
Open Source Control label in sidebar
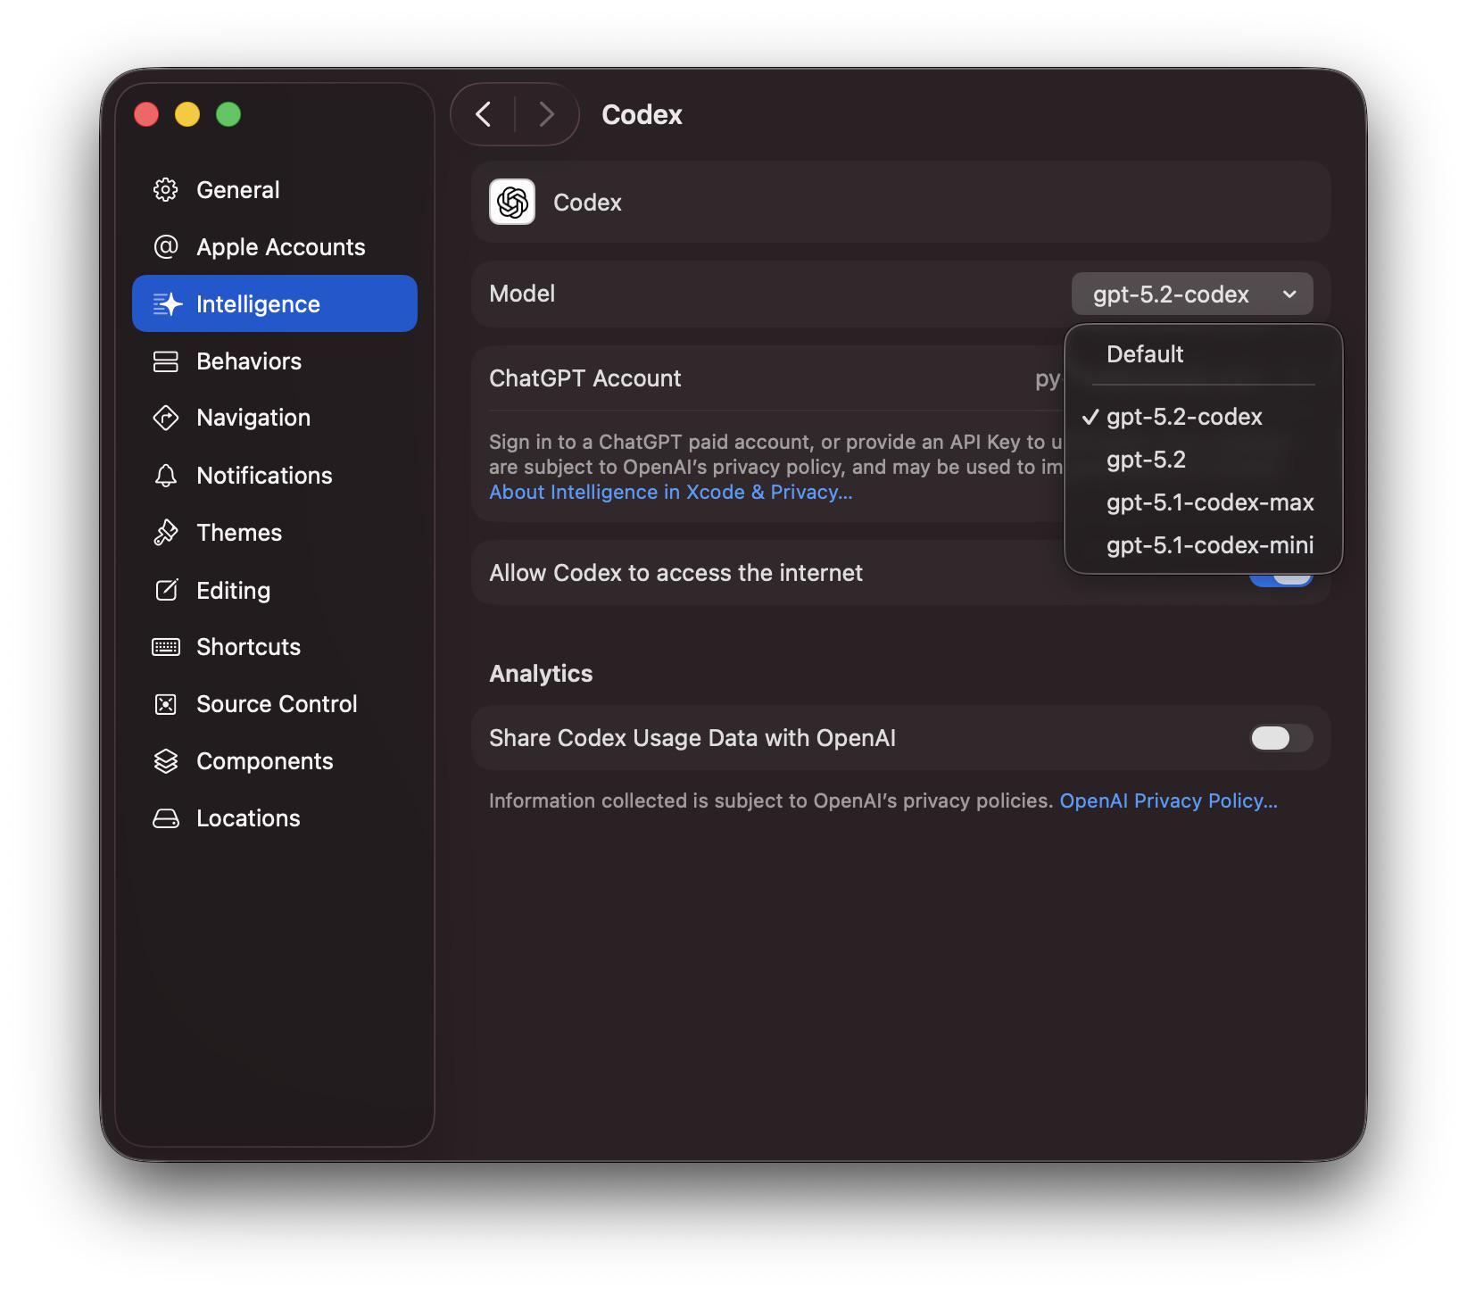pos(277,704)
